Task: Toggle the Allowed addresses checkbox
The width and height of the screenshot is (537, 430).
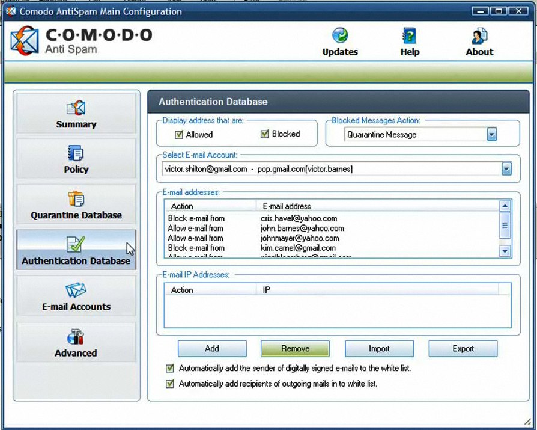Action: coord(179,135)
